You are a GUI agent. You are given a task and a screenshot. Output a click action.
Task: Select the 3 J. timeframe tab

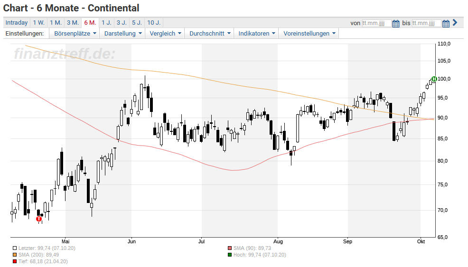[x=122, y=23]
